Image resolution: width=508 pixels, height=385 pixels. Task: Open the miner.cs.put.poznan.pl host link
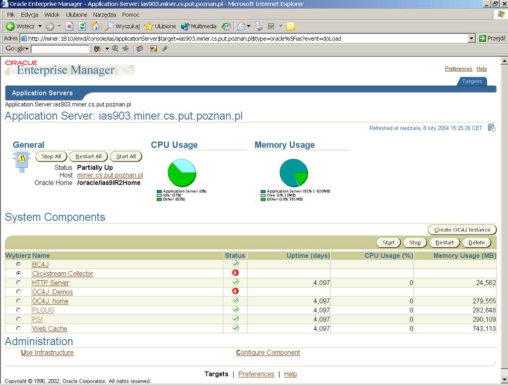(x=110, y=175)
